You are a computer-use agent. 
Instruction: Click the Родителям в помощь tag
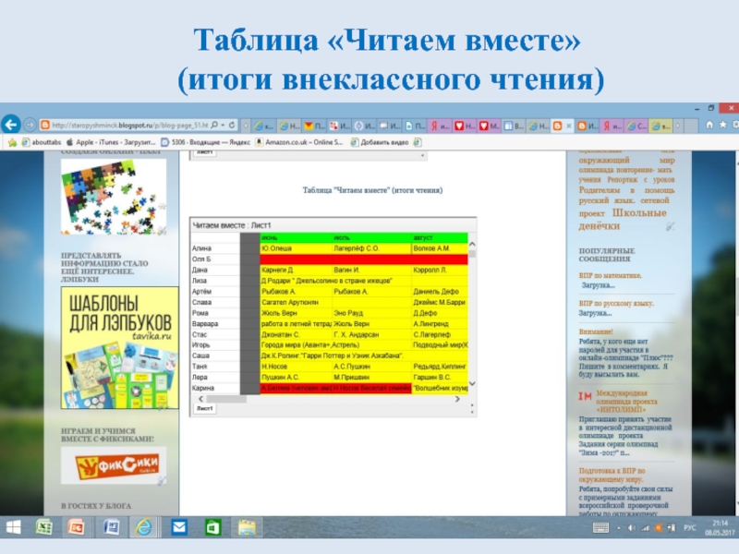click(627, 190)
